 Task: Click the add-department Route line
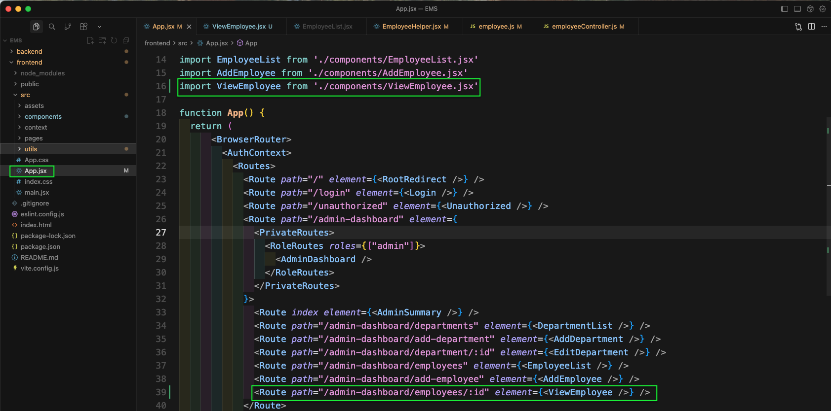point(457,339)
